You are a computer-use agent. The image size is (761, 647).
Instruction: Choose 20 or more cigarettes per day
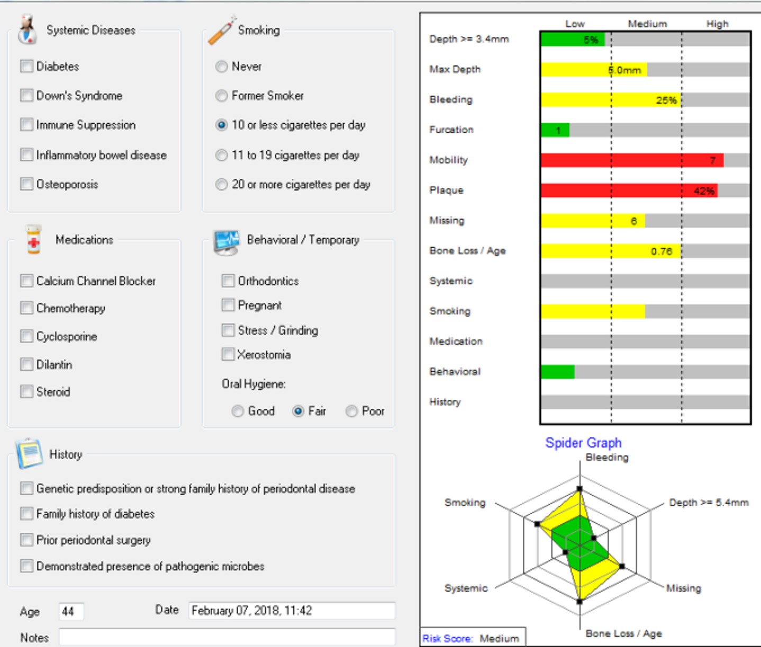222,185
